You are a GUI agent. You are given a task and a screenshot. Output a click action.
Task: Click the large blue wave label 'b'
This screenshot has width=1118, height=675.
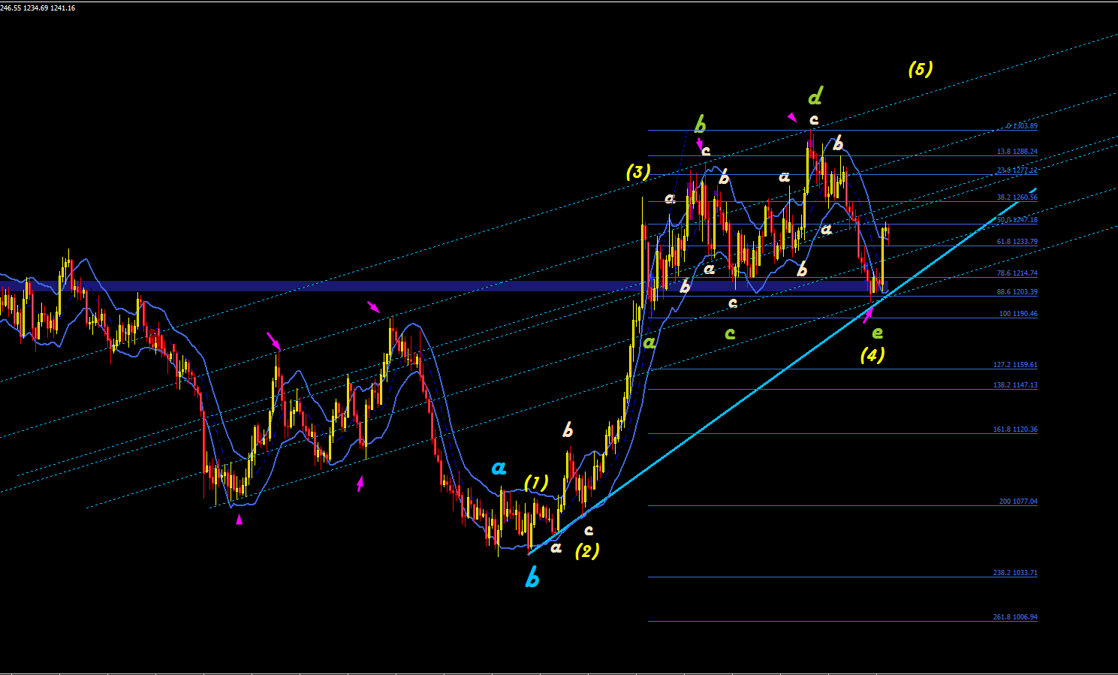532,577
